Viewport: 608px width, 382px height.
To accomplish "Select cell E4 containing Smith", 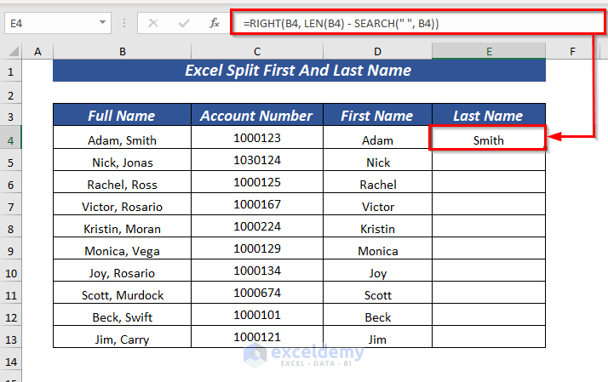I will pos(489,140).
